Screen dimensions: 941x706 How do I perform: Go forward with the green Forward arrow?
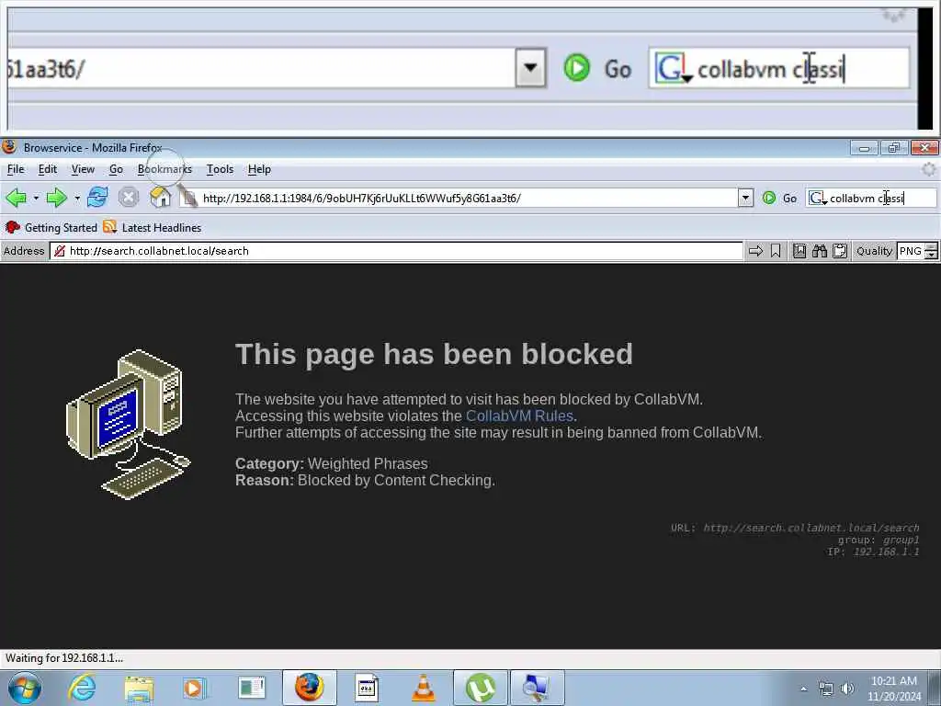click(x=56, y=198)
